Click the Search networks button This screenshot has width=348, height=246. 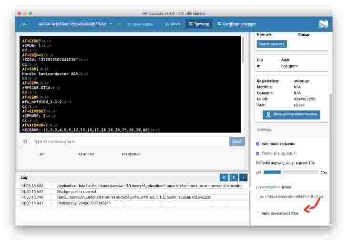272,44
